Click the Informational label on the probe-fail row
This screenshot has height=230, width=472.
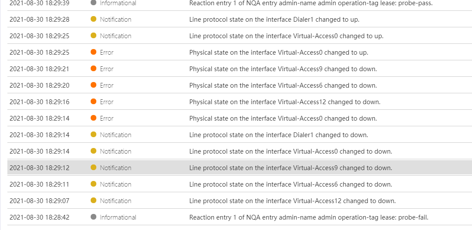(x=118, y=217)
